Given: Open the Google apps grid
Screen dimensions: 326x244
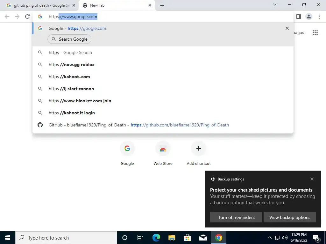Looking at the screenshot, I should point(315,33).
